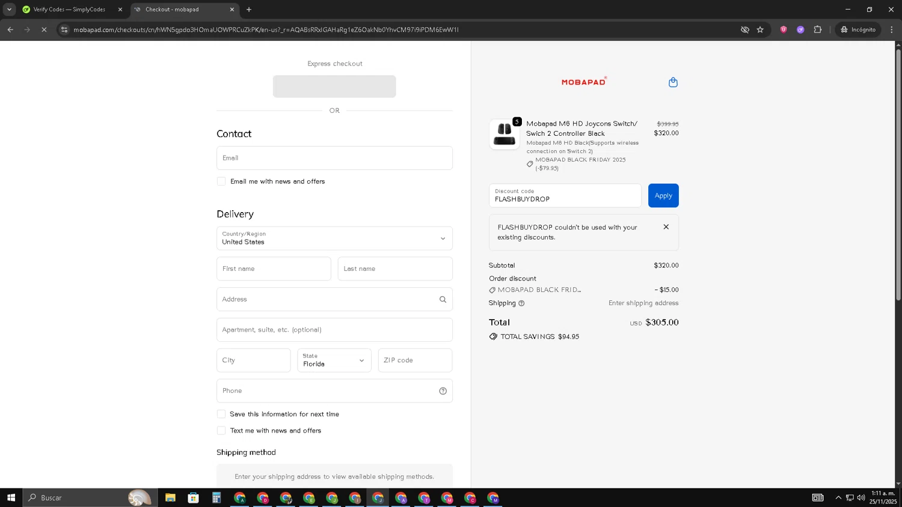The width and height of the screenshot is (902, 507).
Task: Open the volume icon in system tray
Action: (x=861, y=497)
